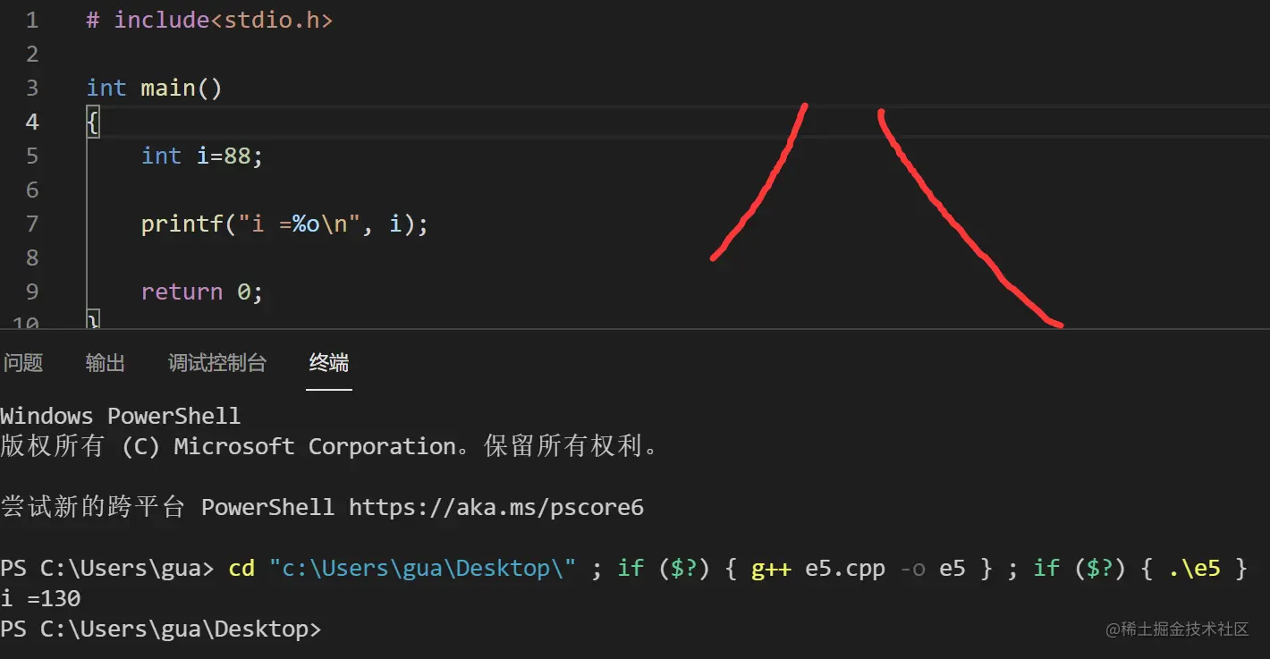Viewport: 1270px width, 659px height.
Task: Click the 'int i=88;' declaration
Action: [x=202, y=156]
